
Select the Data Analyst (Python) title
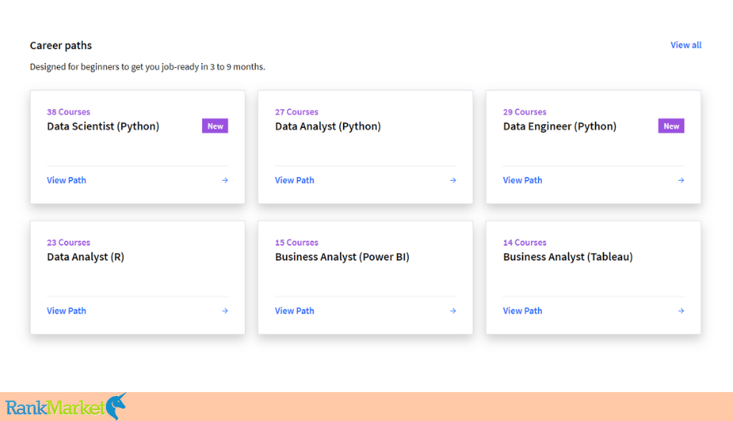[328, 126]
